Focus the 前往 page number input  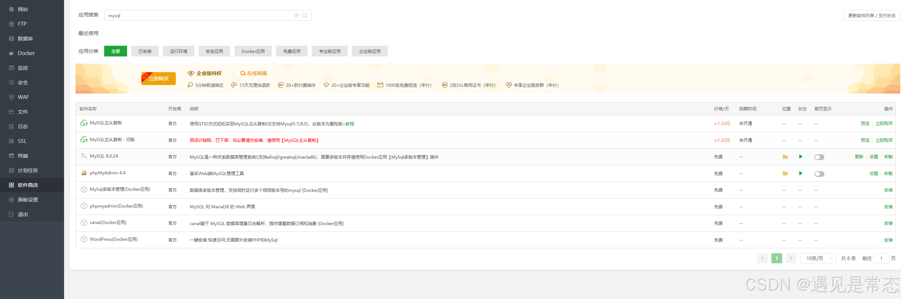pos(881,258)
